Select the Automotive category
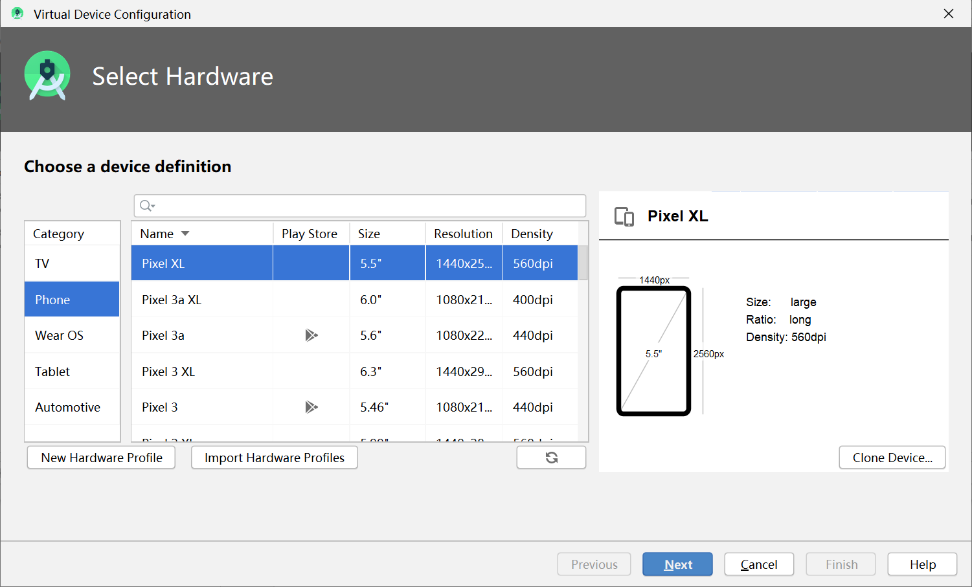972x587 pixels. 72,407
